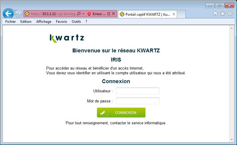
Task: Click the 'IRIS' heading
Action: (x=116, y=60)
